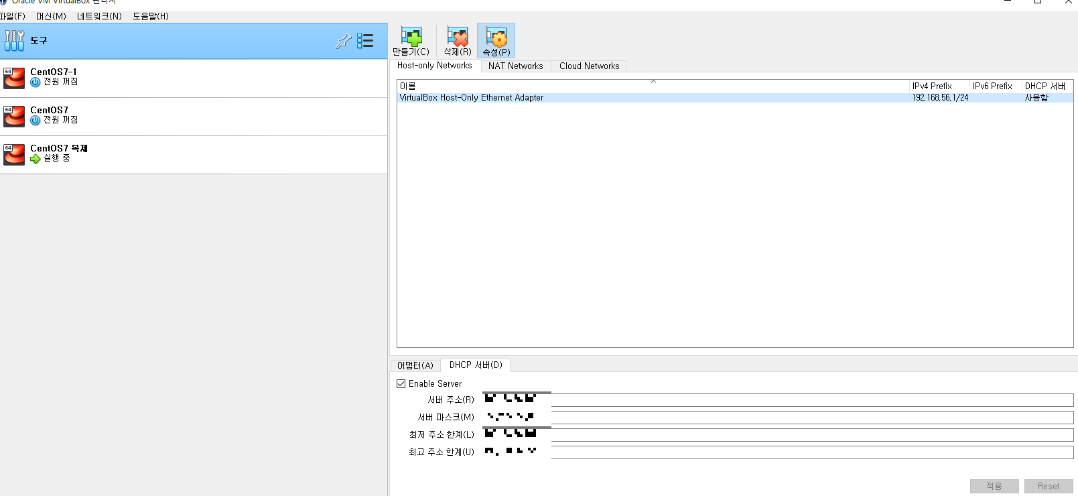
Task: Switch to the NAT Networks tab
Action: (x=515, y=66)
